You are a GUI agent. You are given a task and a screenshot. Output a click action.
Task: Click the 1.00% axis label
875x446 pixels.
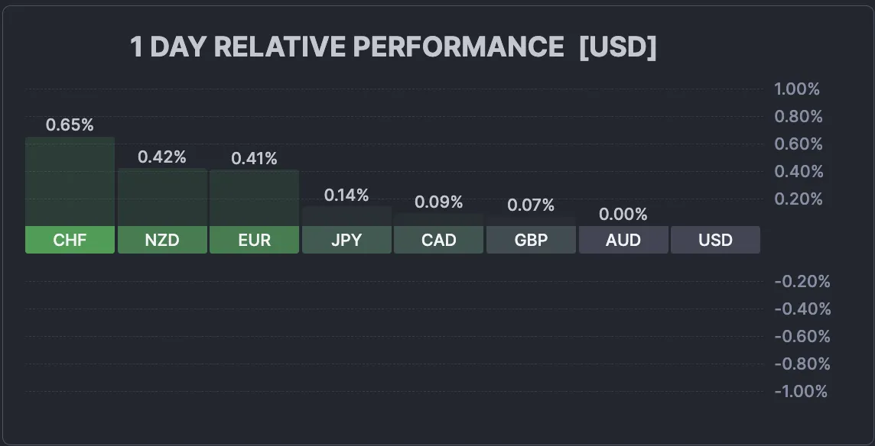pos(797,89)
